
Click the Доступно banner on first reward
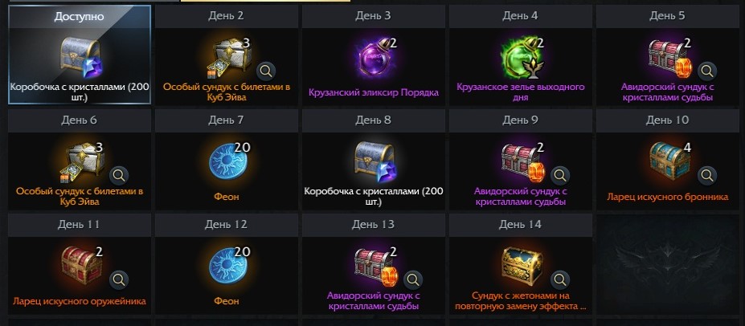pyautogui.click(x=80, y=17)
